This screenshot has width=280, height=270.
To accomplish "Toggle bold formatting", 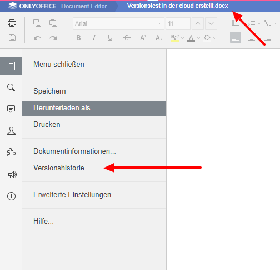I will (x=78, y=38).
